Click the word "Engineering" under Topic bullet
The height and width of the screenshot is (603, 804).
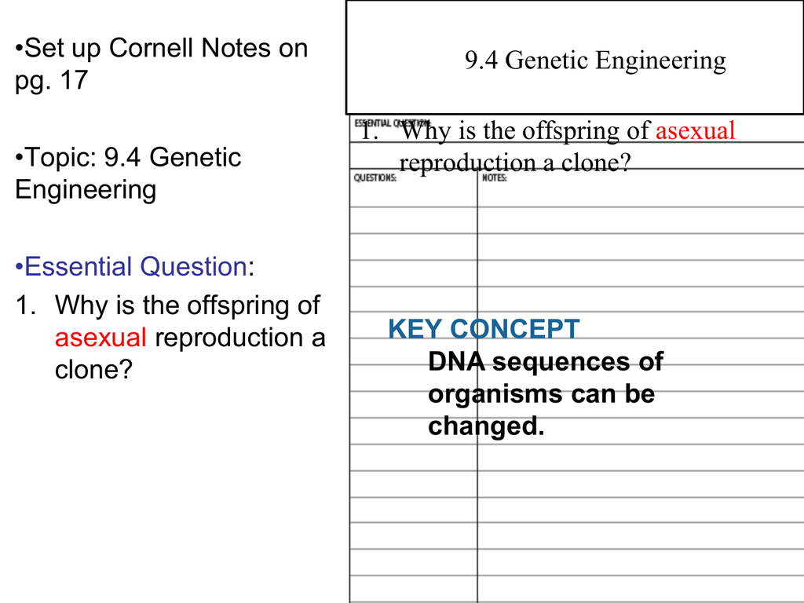[x=86, y=190]
